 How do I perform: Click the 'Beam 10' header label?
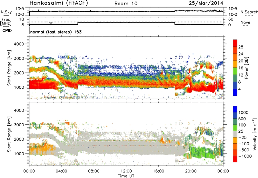[126, 4]
